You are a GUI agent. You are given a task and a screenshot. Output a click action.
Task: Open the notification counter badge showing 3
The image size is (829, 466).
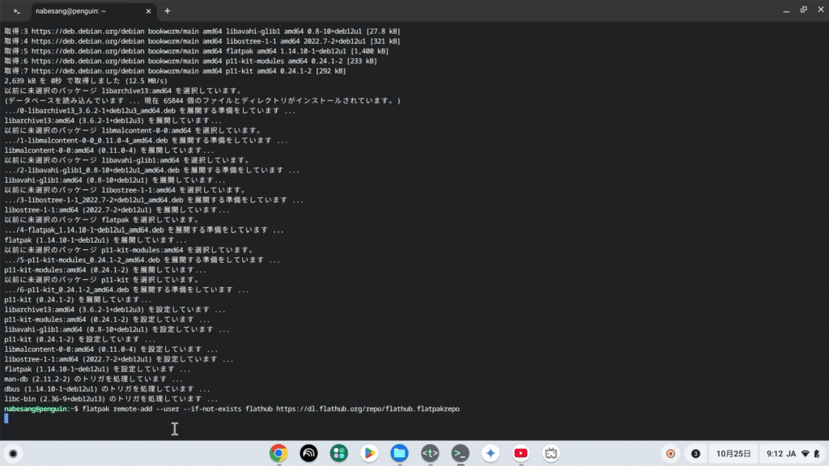pyautogui.click(x=695, y=453)
